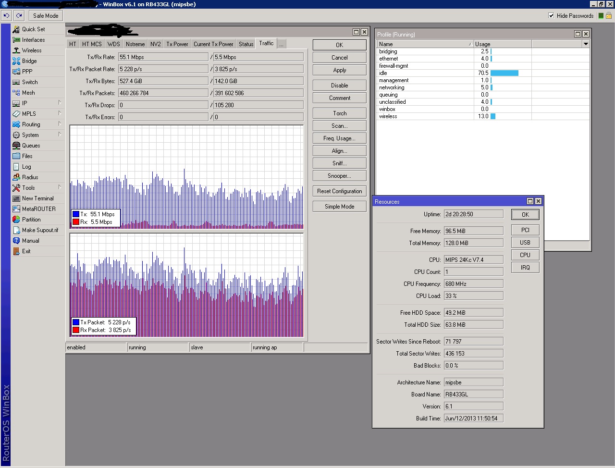
Task: Click the redo arrow in toolbar
Action: (19, 15)
